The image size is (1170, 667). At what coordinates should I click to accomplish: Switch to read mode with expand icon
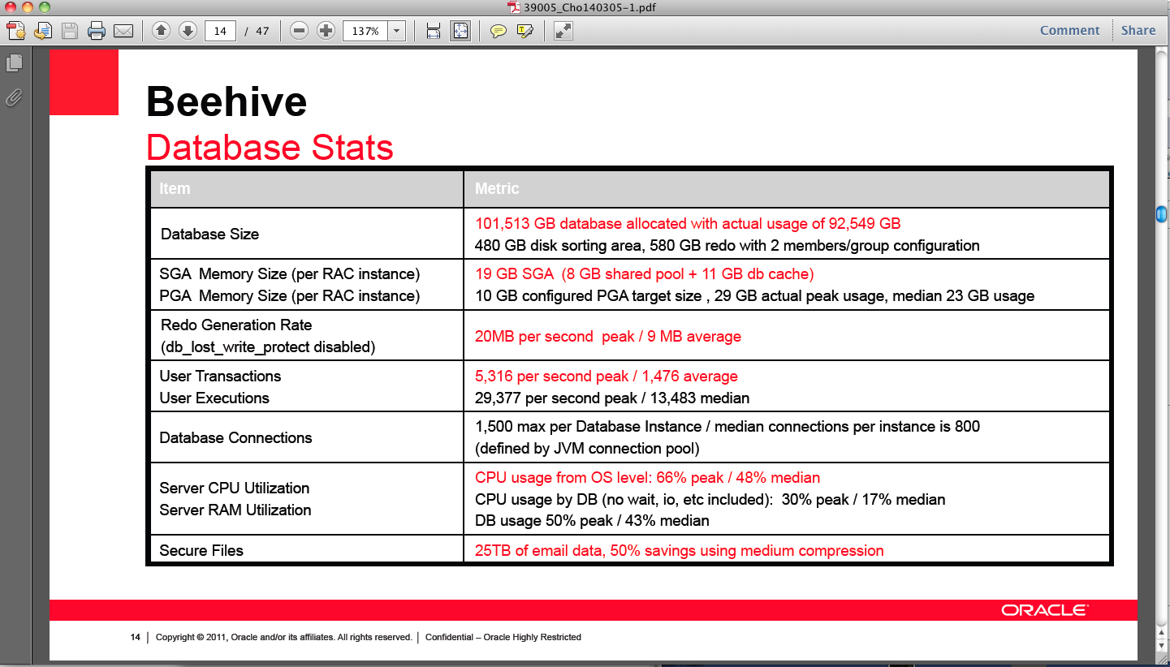click(x=563, y=31)
